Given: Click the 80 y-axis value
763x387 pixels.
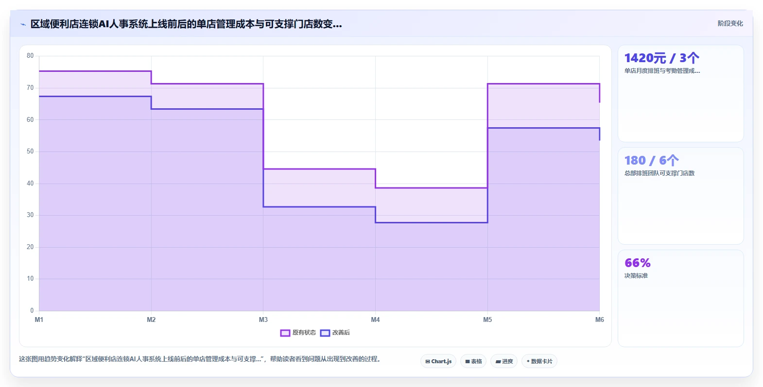Looking at the screenshot, I should [x=30, y=56].
